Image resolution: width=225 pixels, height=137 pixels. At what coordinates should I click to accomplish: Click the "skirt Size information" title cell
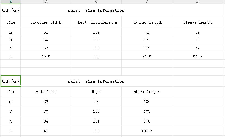point(96,81)
